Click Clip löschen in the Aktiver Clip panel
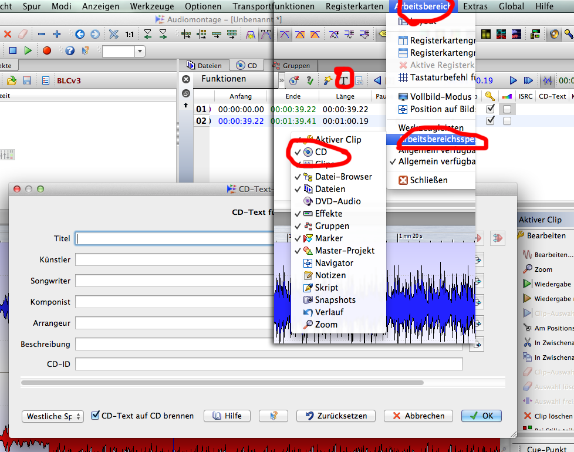The height and width of the screenshot is (452, 574). tap(548, 416)
